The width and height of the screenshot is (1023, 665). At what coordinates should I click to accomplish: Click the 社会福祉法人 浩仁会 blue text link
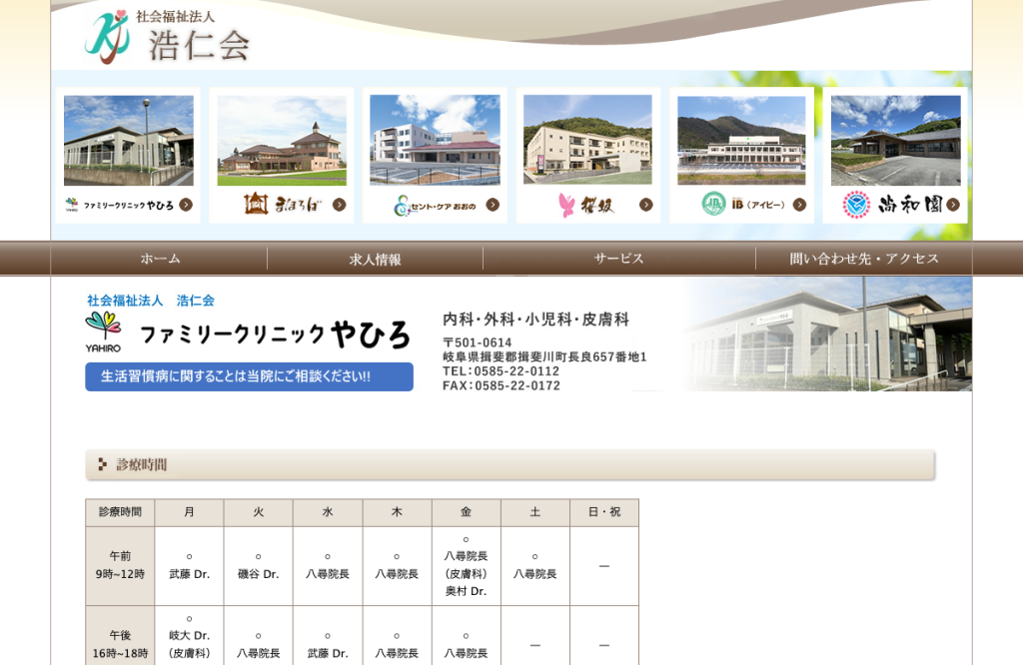coord(151,301)
